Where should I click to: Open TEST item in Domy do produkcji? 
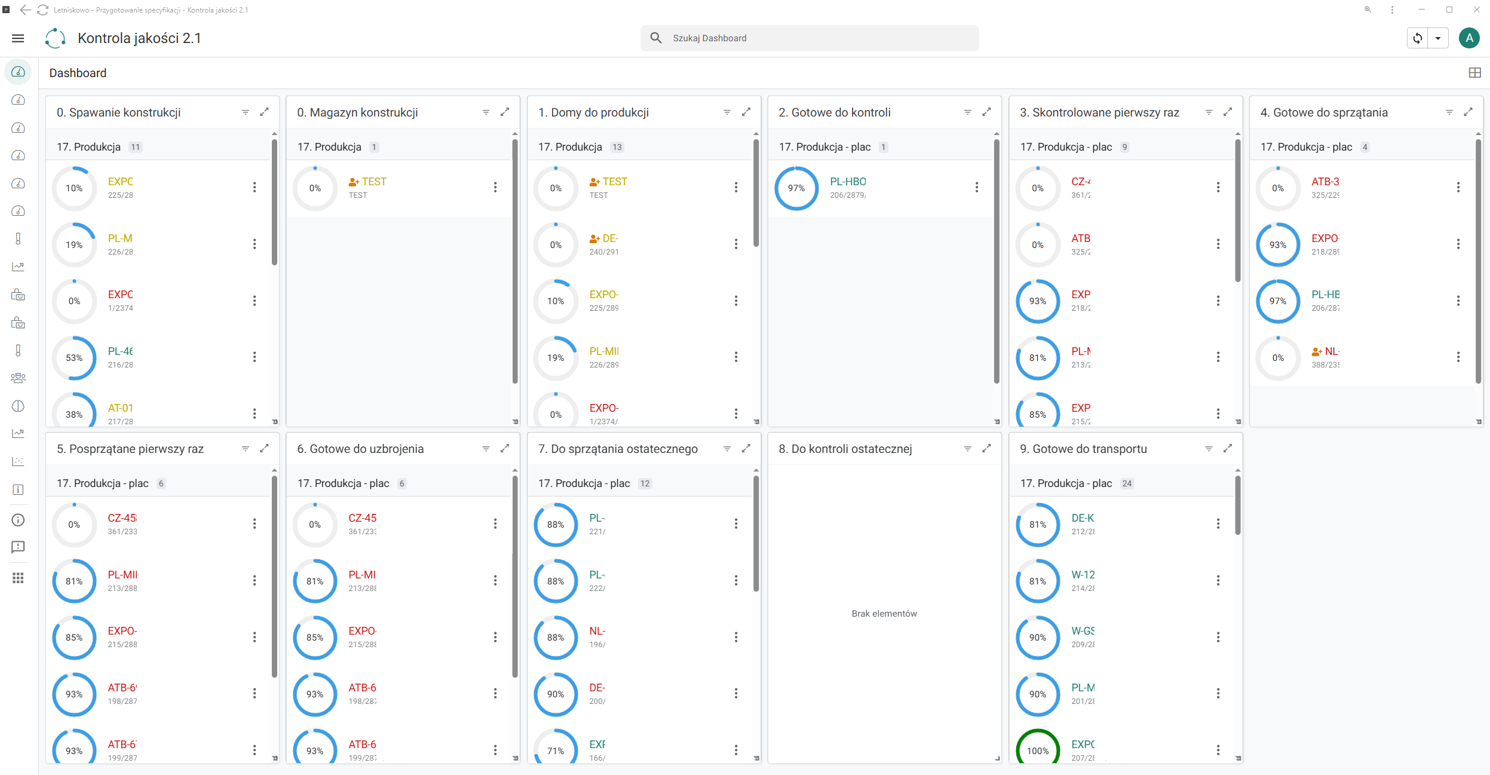coord(615,182)
